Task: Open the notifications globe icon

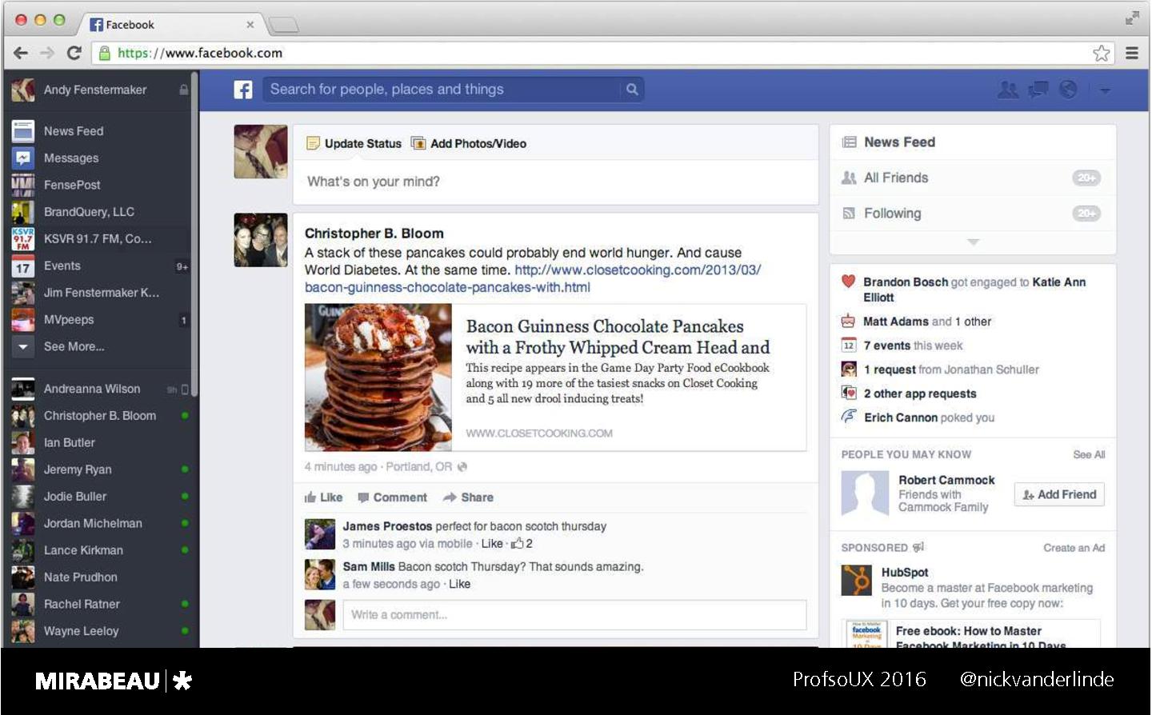Action: (1068, 90)
